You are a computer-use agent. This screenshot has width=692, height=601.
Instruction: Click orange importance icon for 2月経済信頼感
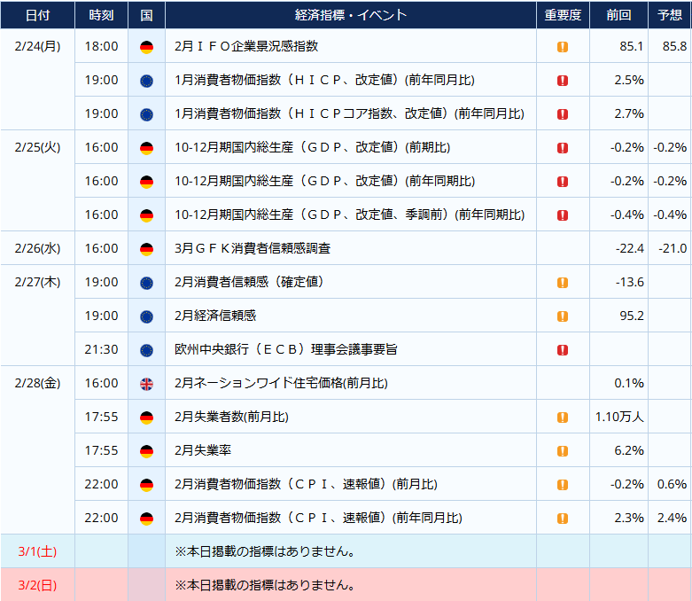click(563, 316)
